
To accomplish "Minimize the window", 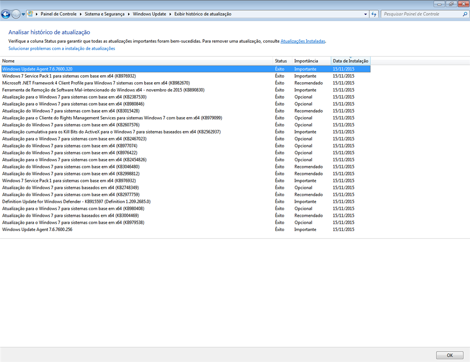I will pyautogui.click(x=439, y=4).
